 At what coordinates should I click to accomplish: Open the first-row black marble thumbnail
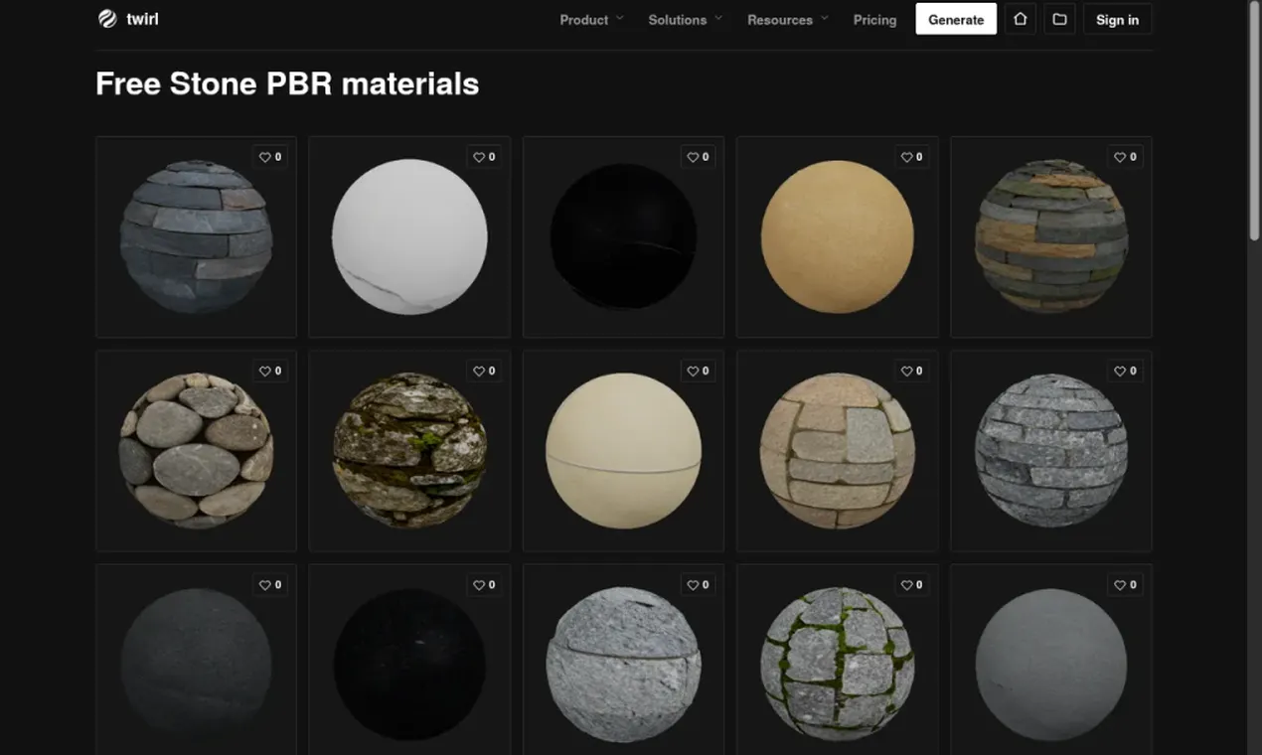click(x=623, y=236)
